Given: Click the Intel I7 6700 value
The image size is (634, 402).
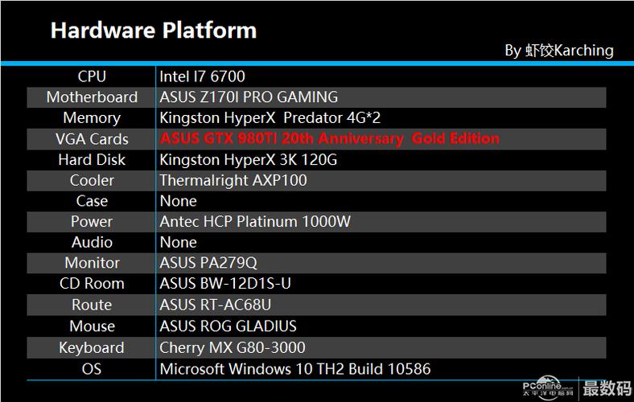Looking at the screenshot, I should (x=202, y=76).
